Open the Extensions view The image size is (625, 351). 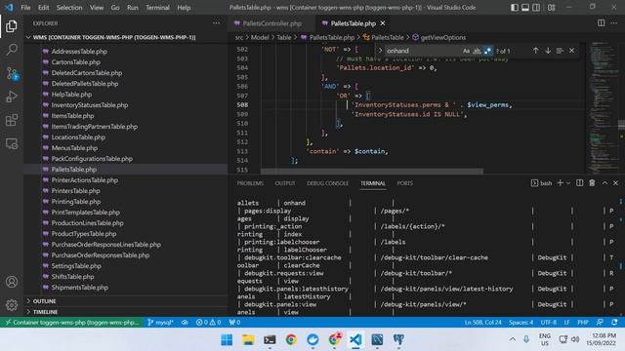(12, 120)
